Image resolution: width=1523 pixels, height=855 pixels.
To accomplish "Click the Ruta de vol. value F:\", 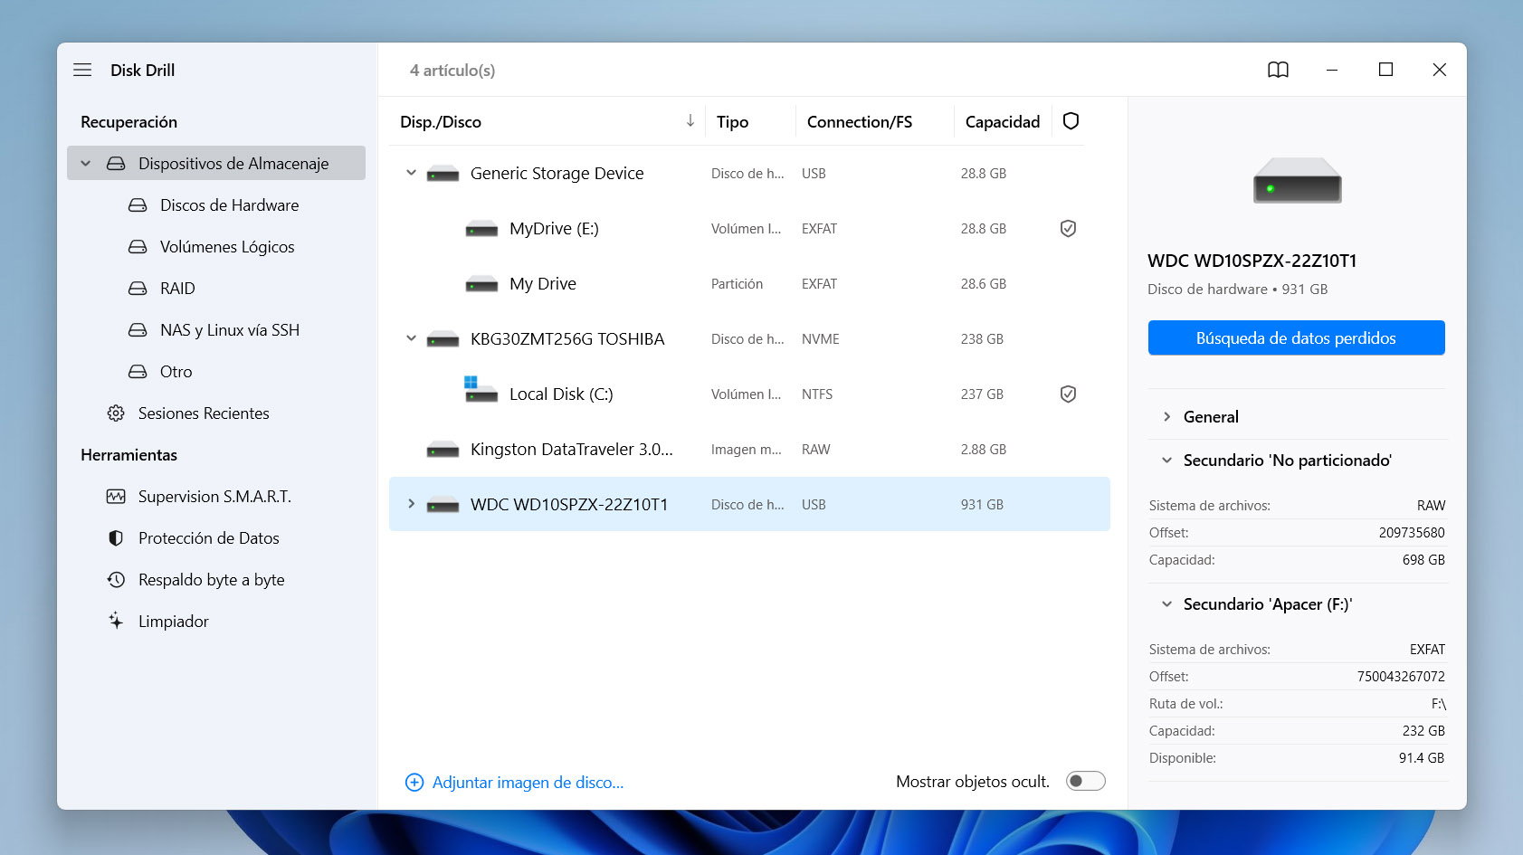I will [x=1439, y=704].
